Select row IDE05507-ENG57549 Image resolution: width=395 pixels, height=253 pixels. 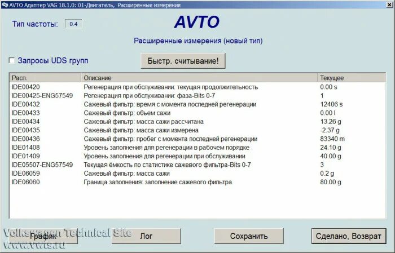point(197,165)
